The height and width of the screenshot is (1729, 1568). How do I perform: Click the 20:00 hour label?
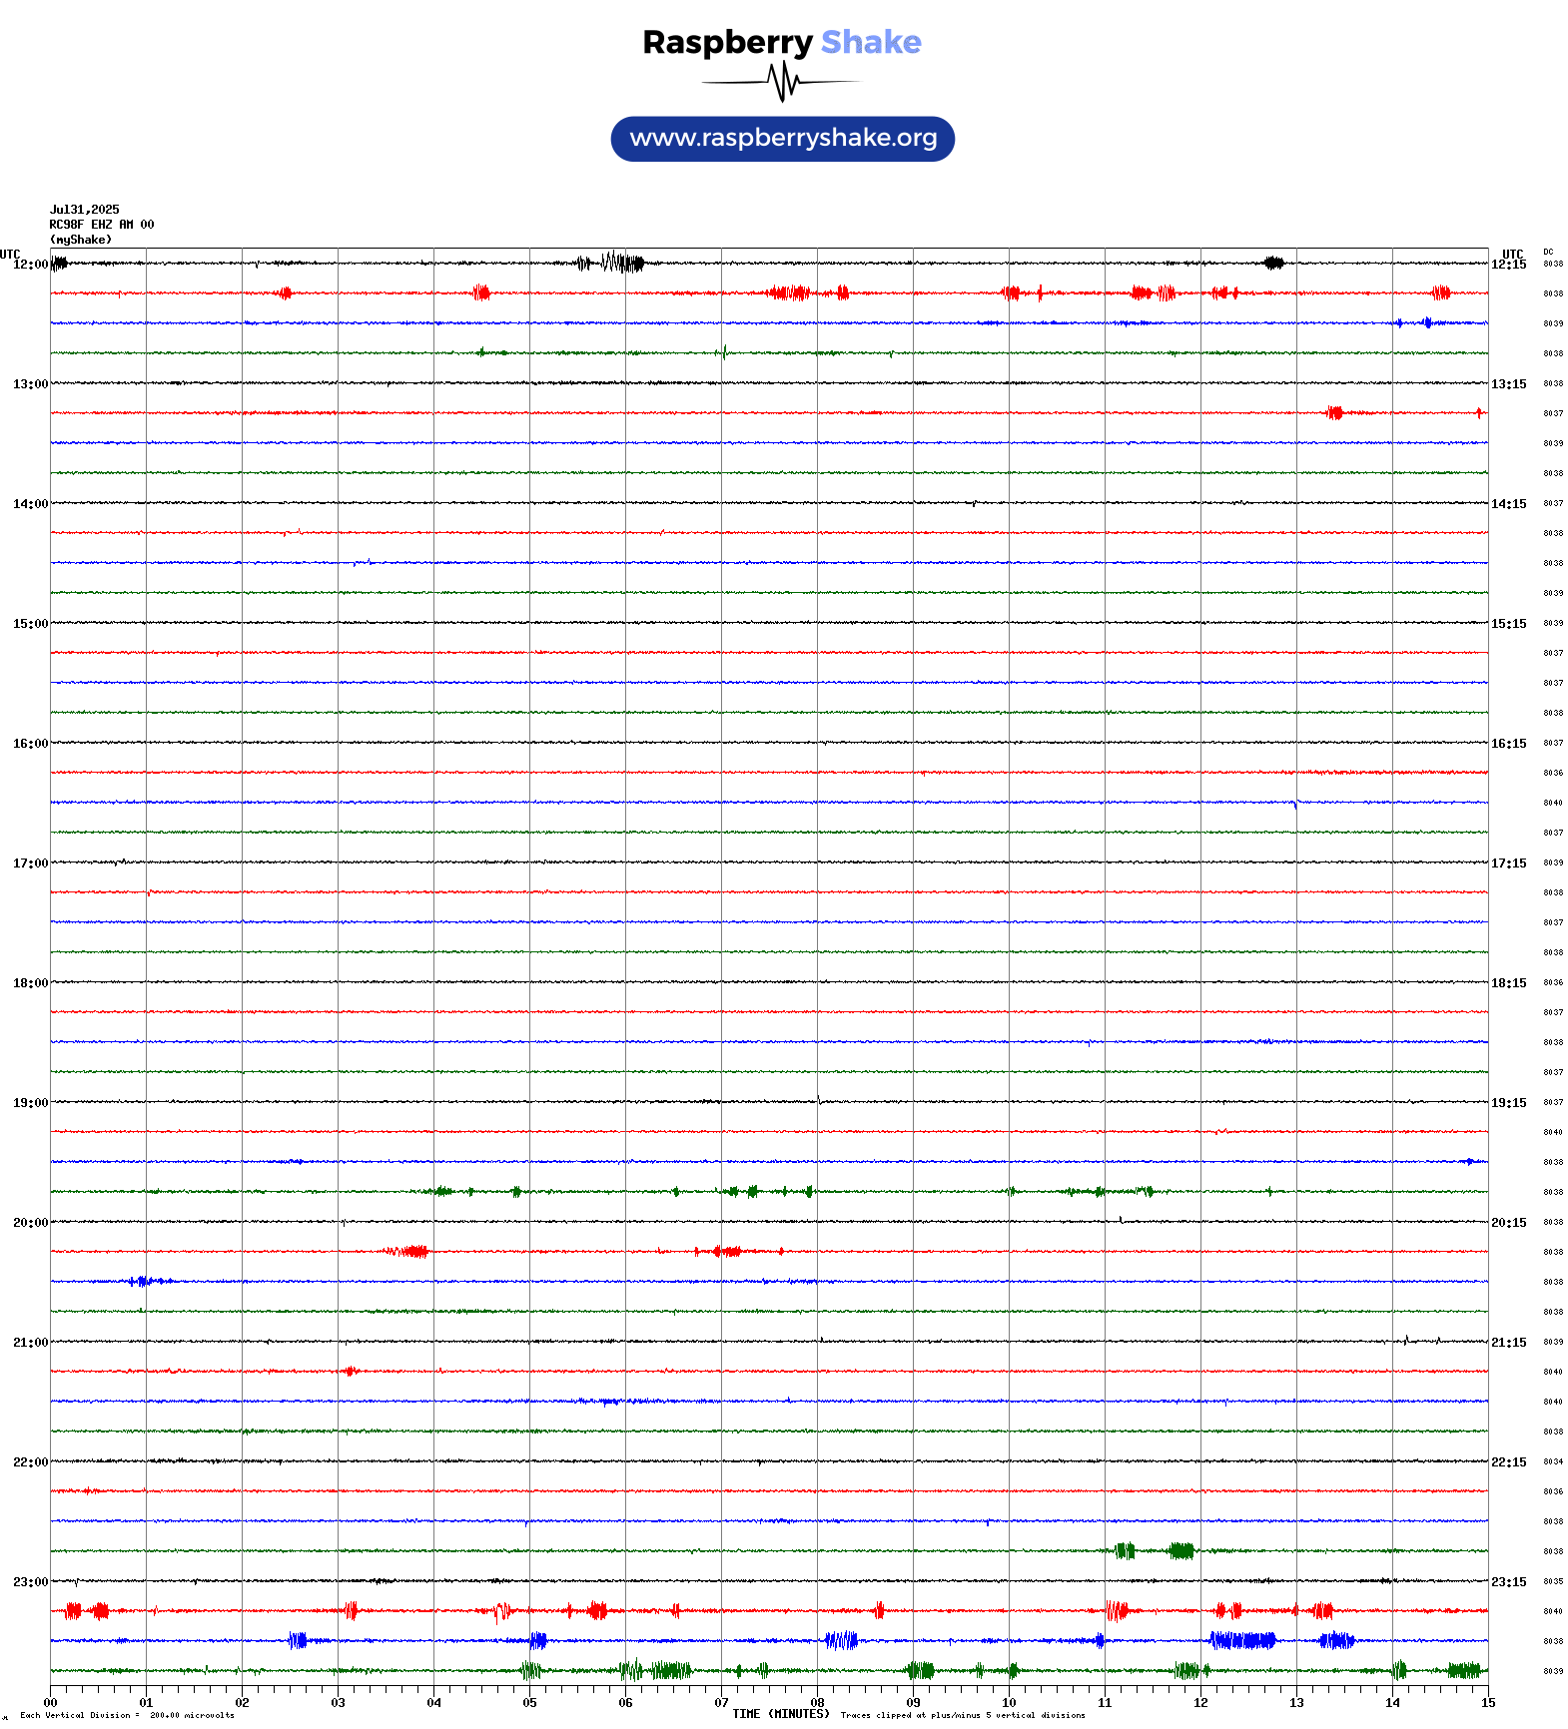tap(30, 1223)
